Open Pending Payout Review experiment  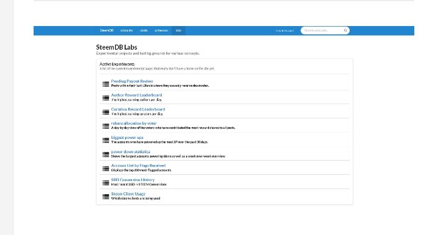[x=132, y=81]
